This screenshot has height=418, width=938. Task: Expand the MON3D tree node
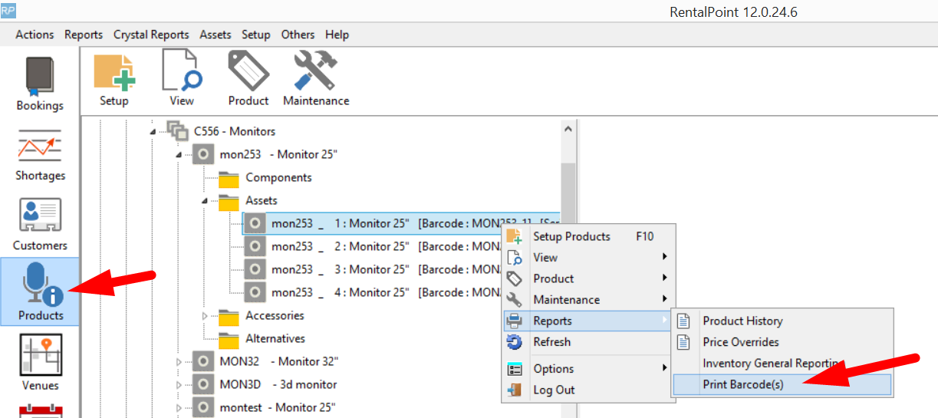(x=179, y=385)
